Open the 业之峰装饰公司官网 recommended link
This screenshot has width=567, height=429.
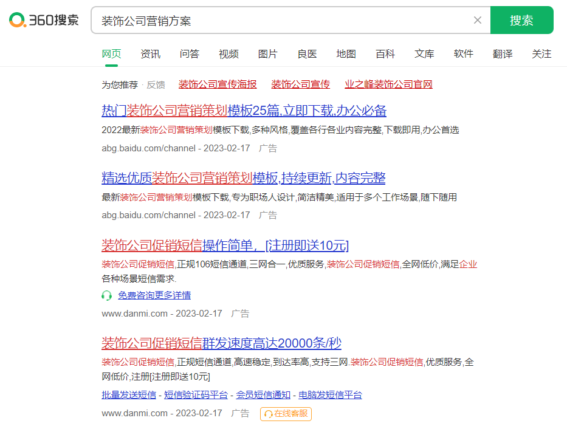tap(388, 85)
